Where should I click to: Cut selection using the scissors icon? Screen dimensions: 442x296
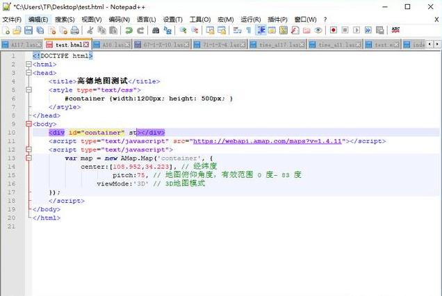(x=90, y=30)
